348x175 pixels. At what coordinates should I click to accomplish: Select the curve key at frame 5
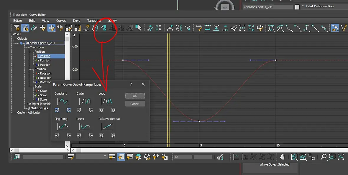coord(199,121)
